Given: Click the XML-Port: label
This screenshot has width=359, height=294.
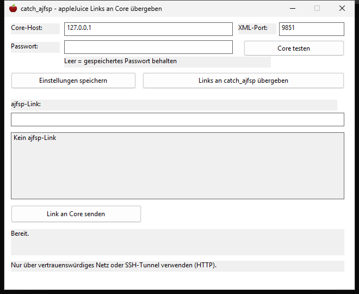Looking at the screenshot, I should (x=253, y=28).
